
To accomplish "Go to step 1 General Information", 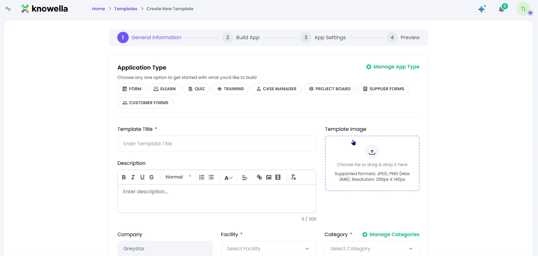I will pyautogui.click(x=149, y=37).
